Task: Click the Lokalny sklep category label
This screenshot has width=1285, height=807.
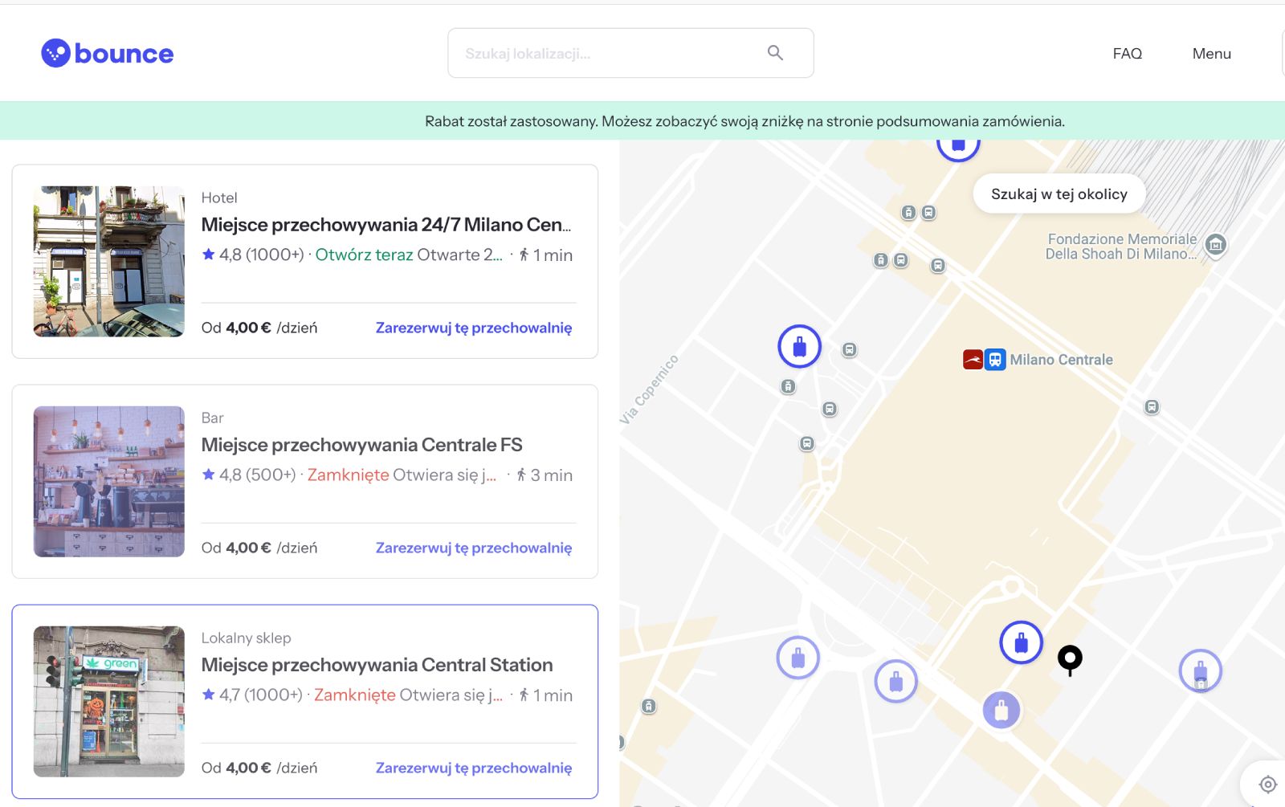Action: click(x=246, y=638)
